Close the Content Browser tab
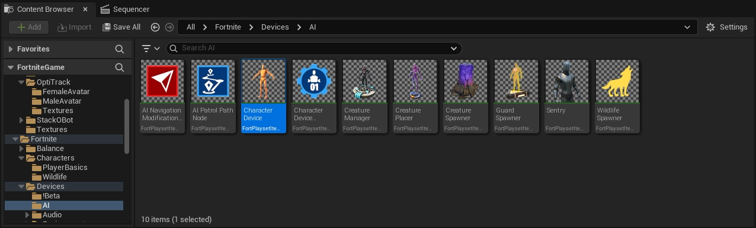Viewport: 756px width, 228px height. [x=85, y=9]
